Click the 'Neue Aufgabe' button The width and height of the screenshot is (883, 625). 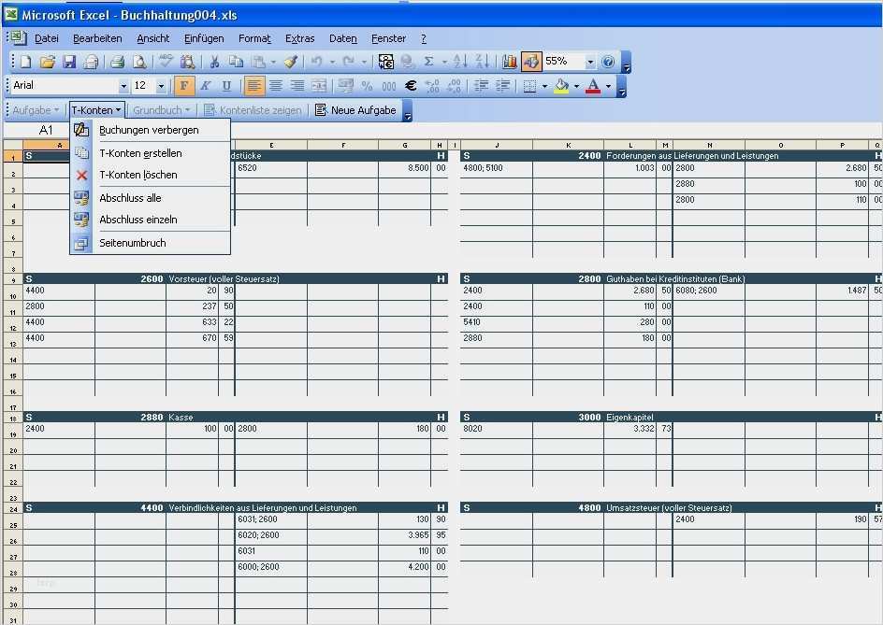355,110
